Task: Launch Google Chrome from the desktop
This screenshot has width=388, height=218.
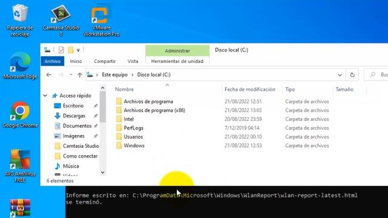Action: click(20, 114)
